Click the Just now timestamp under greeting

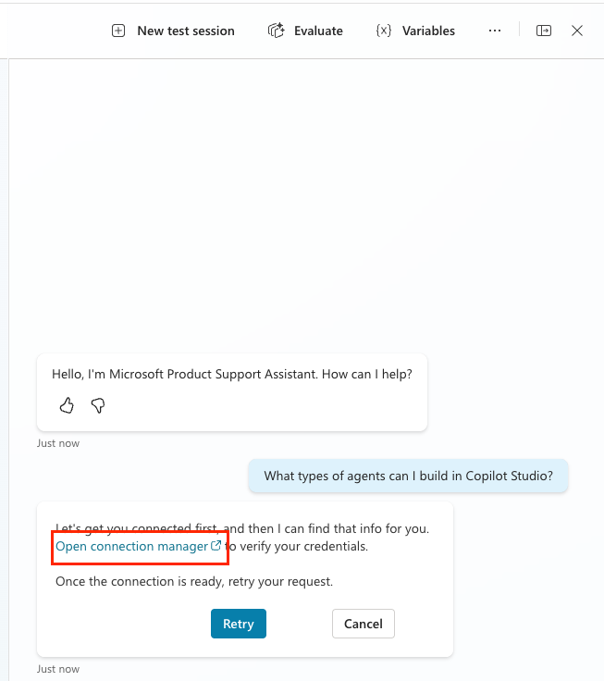click(x=58, y=443)
